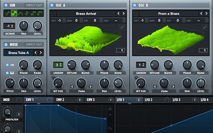Viewport: 213px width, 133px height.
Task: Pick the square waveform in SUB
Action: [33, 13]
